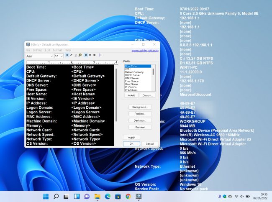The width and height of the screenshot is (272, 202).
Task: Launch Microsoft Edge from the taskbar
Action: [108, 197]
